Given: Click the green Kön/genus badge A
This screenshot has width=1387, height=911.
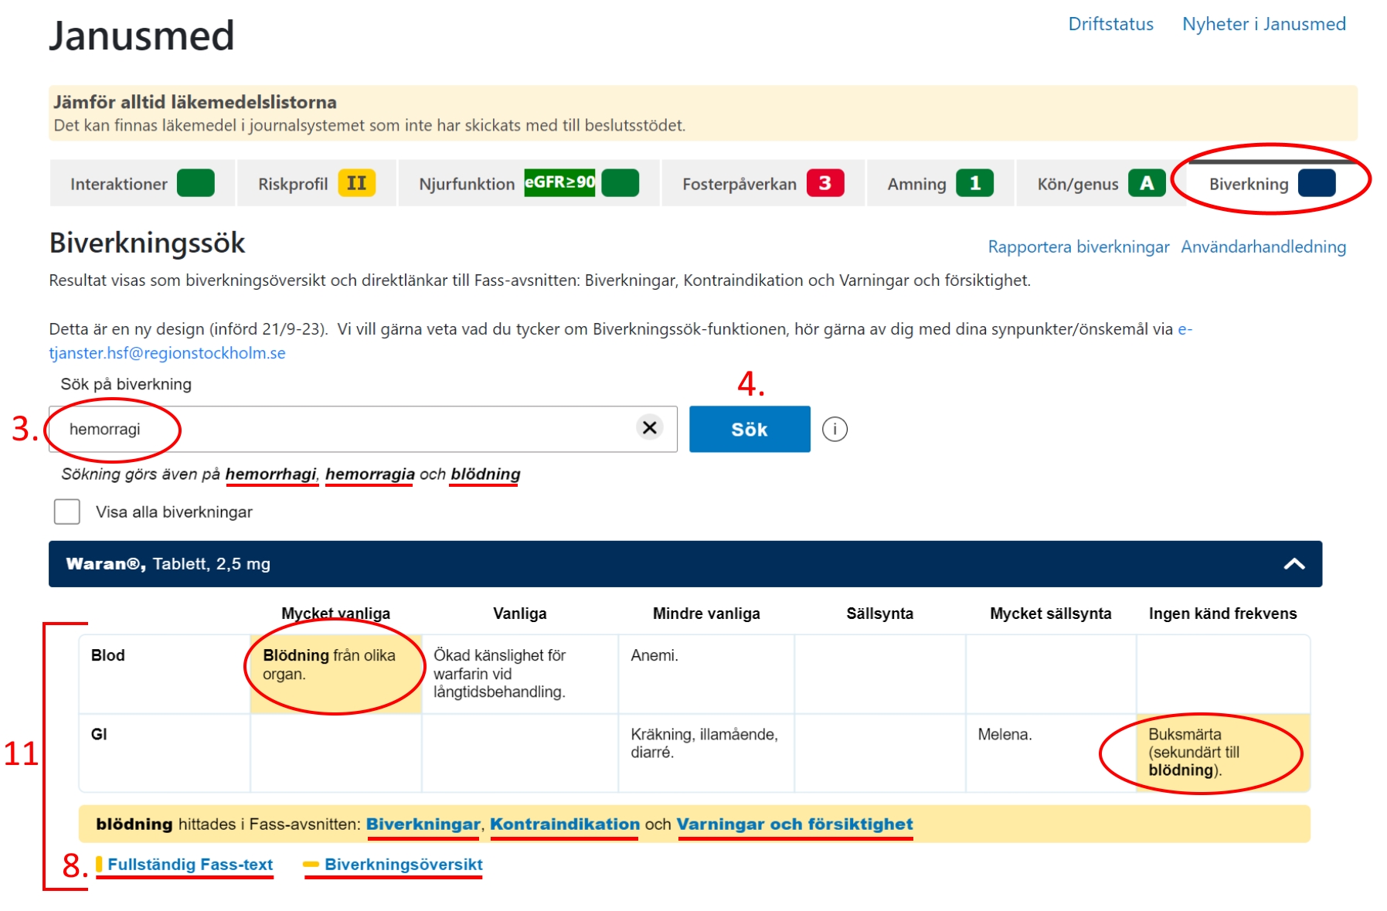Looking at the screenshot, I should point(1146,183).
